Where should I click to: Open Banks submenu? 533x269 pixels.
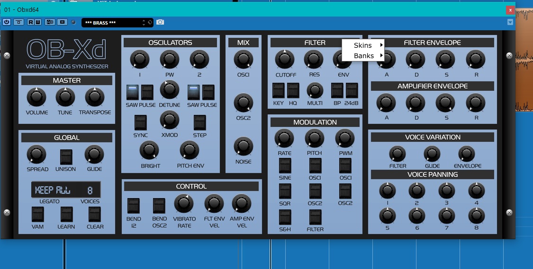click(x=363, y=56)
